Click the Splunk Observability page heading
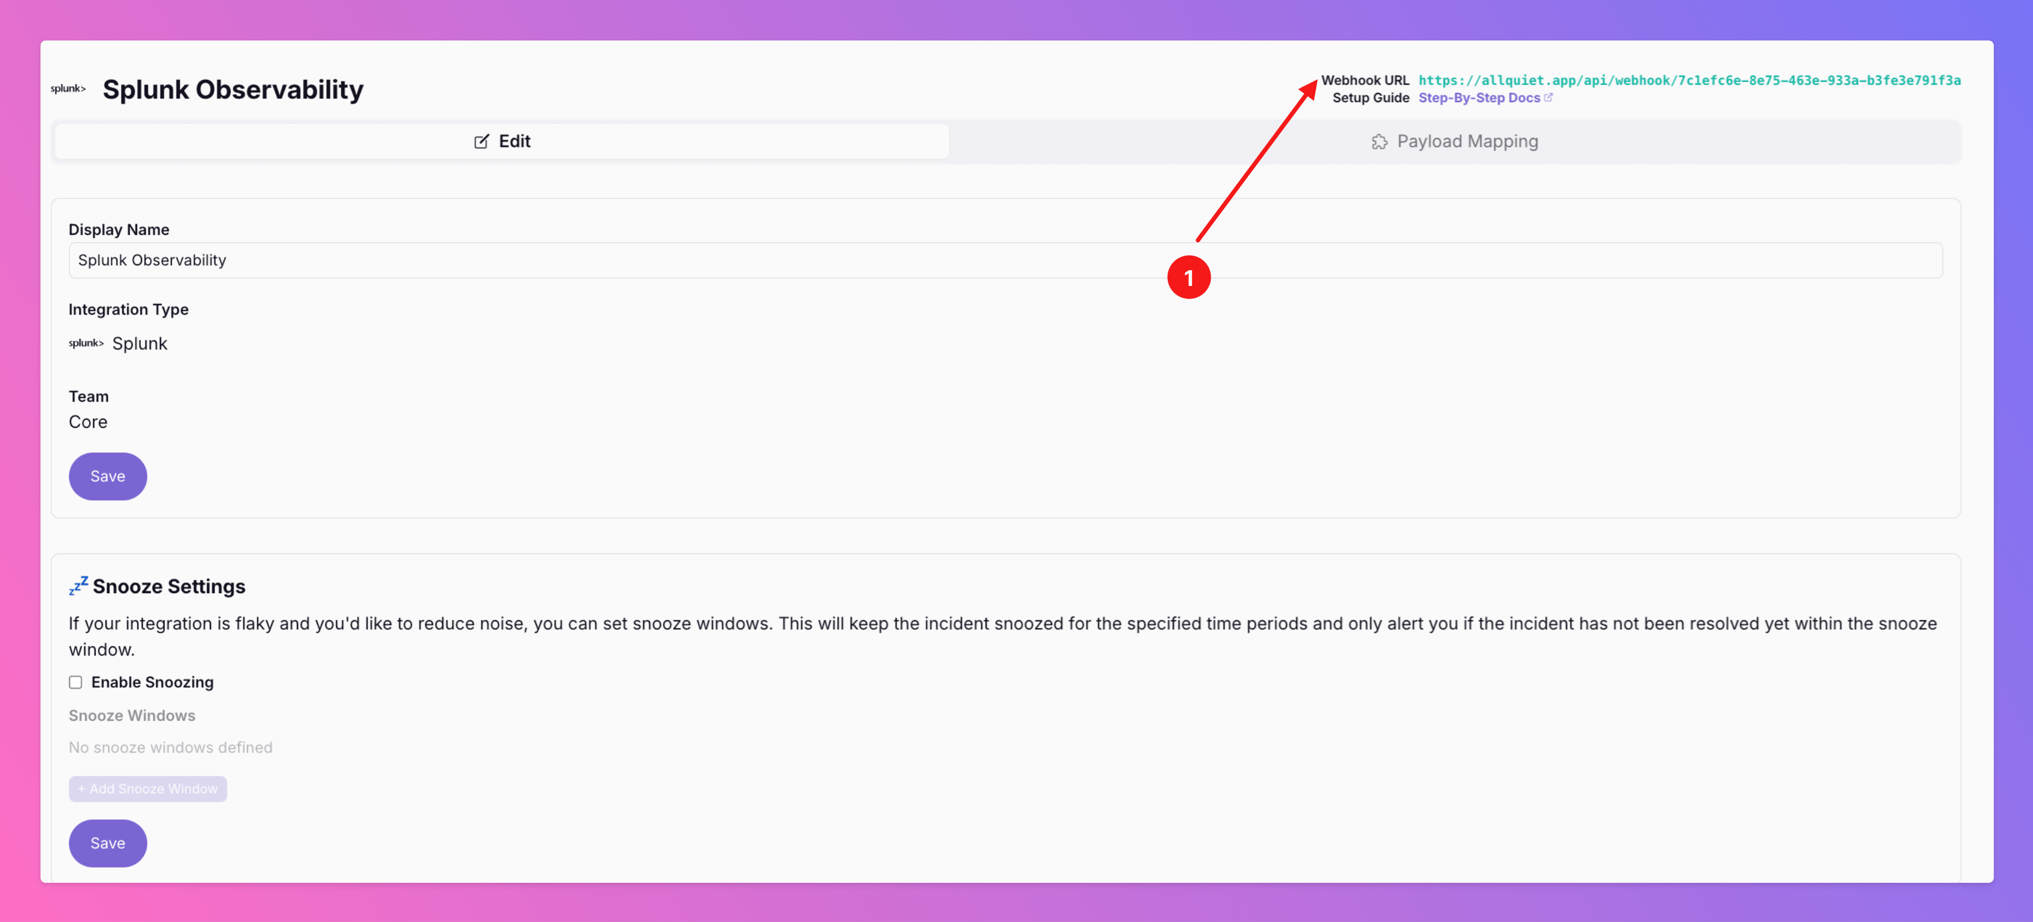Viewport: 2033px width, 922px height. coord(233,90)
